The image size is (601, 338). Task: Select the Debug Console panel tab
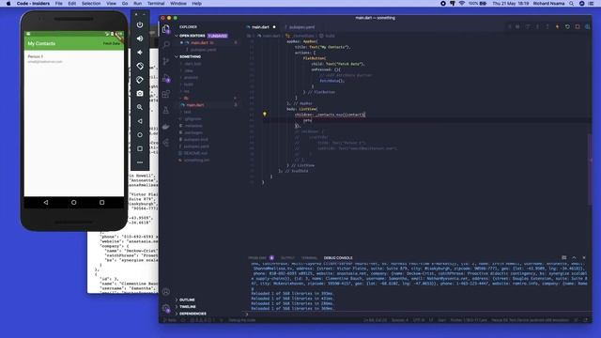point(338,258)
